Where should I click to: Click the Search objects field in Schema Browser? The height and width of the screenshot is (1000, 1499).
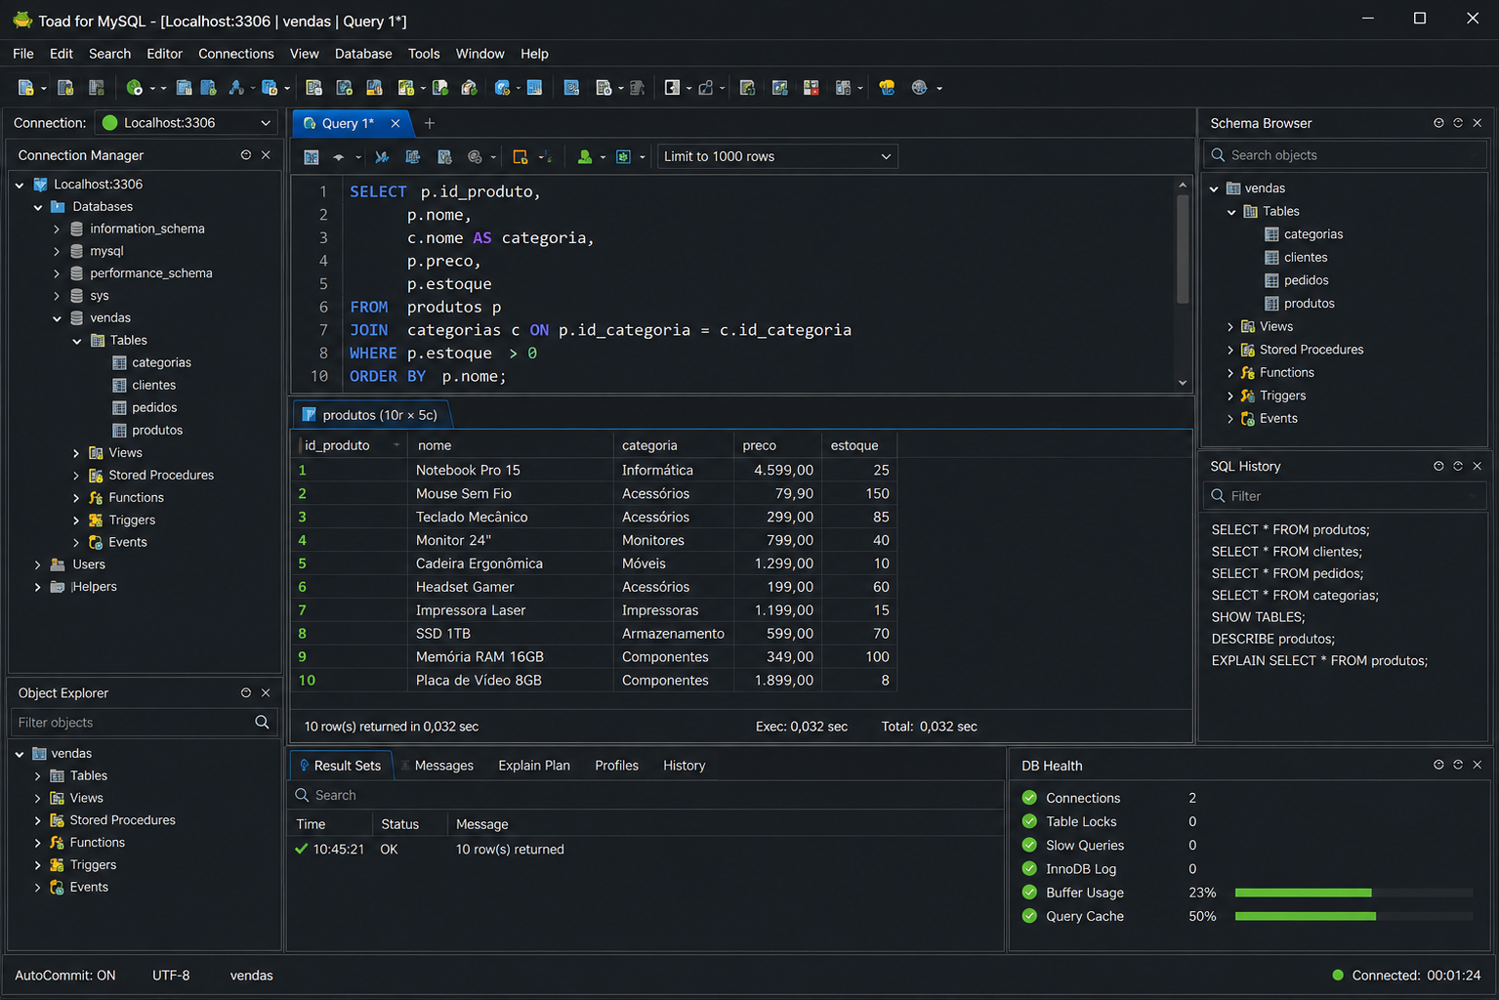[1346, 155]
